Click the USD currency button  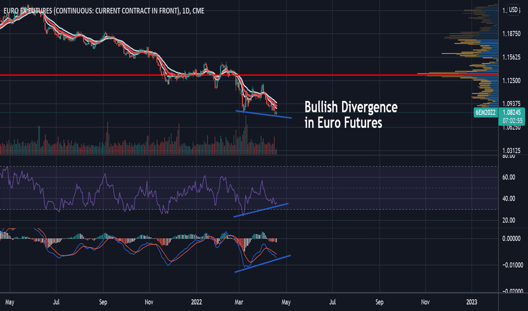tap(513, 10)
